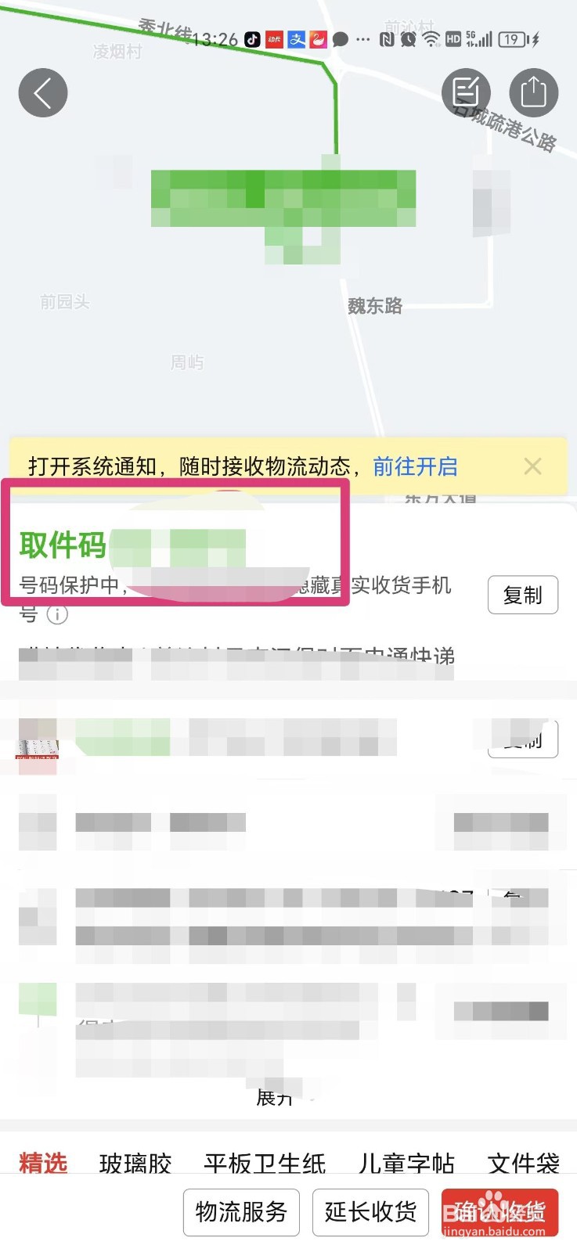This screenshot has height=1252, width=577.
Task: Tap the info icon beside 号
Action: tap(57, 615)
